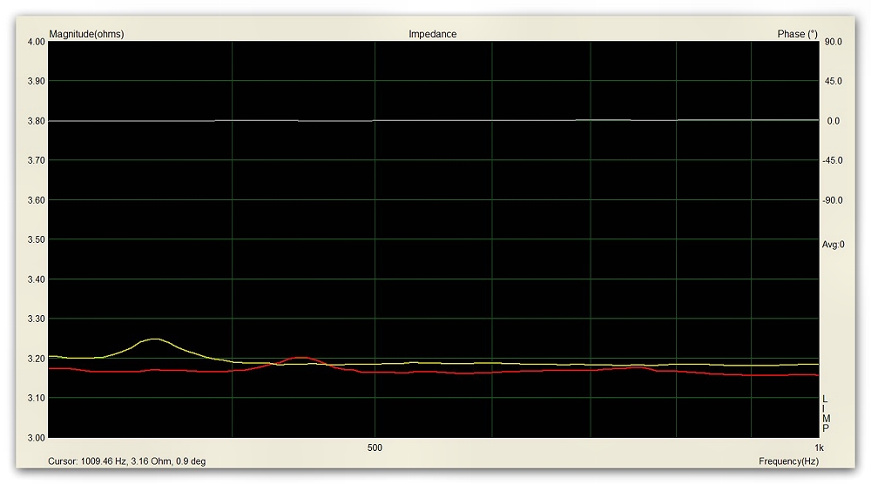Click the Frequency(Hz) axis label
Viewport: 871px width, 484px height.
click(x=788, y=460)
